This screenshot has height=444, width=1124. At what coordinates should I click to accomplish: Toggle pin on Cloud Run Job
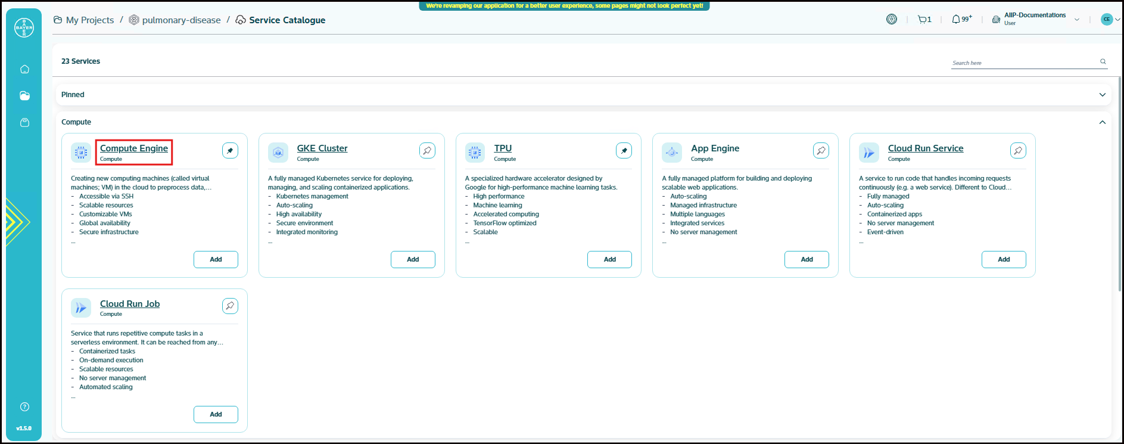[x=230, y=306]
